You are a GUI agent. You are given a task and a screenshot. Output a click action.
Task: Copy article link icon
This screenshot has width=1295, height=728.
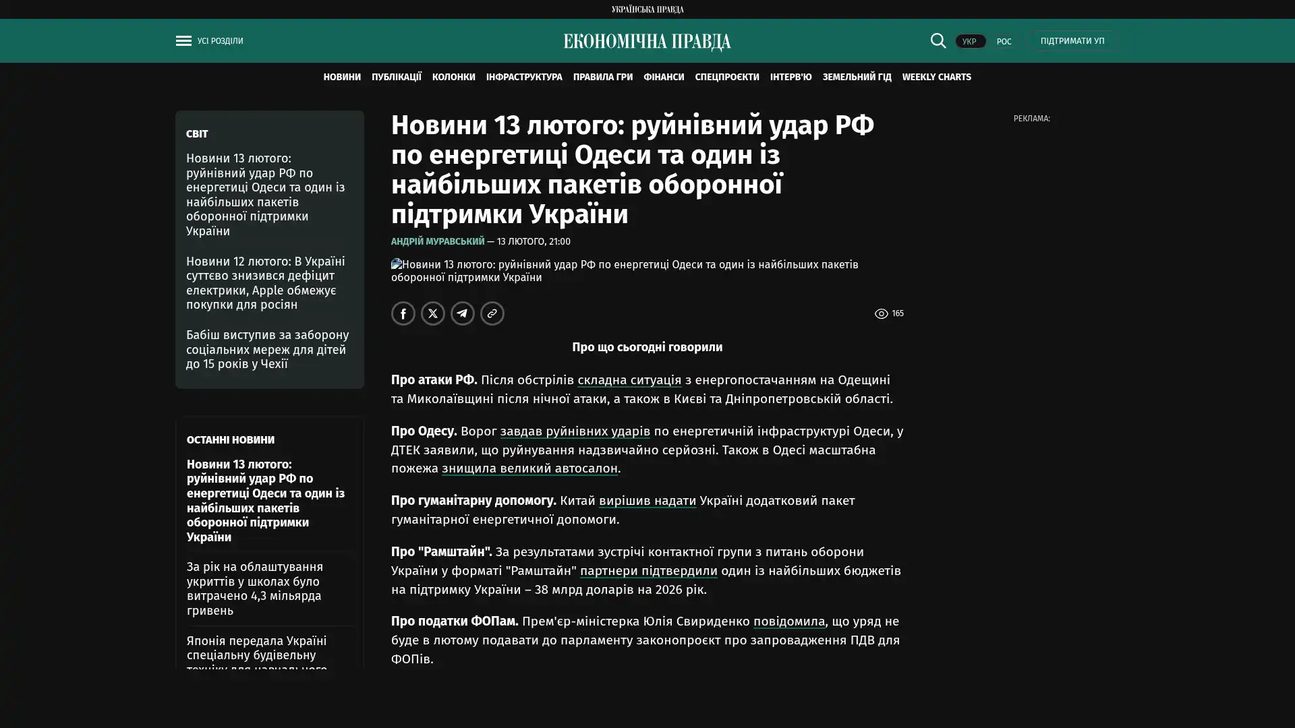(x=492, y=313)
